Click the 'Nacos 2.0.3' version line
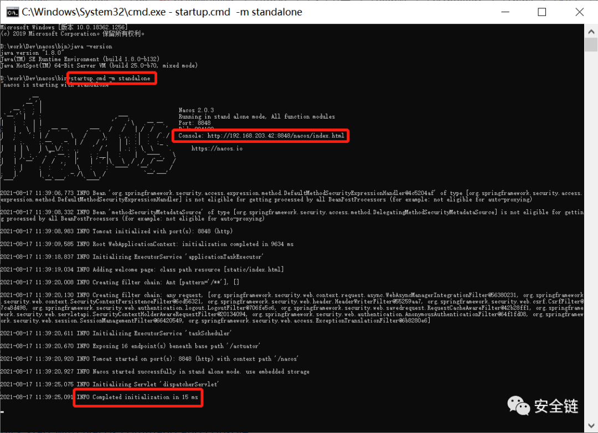 point(197,110)
